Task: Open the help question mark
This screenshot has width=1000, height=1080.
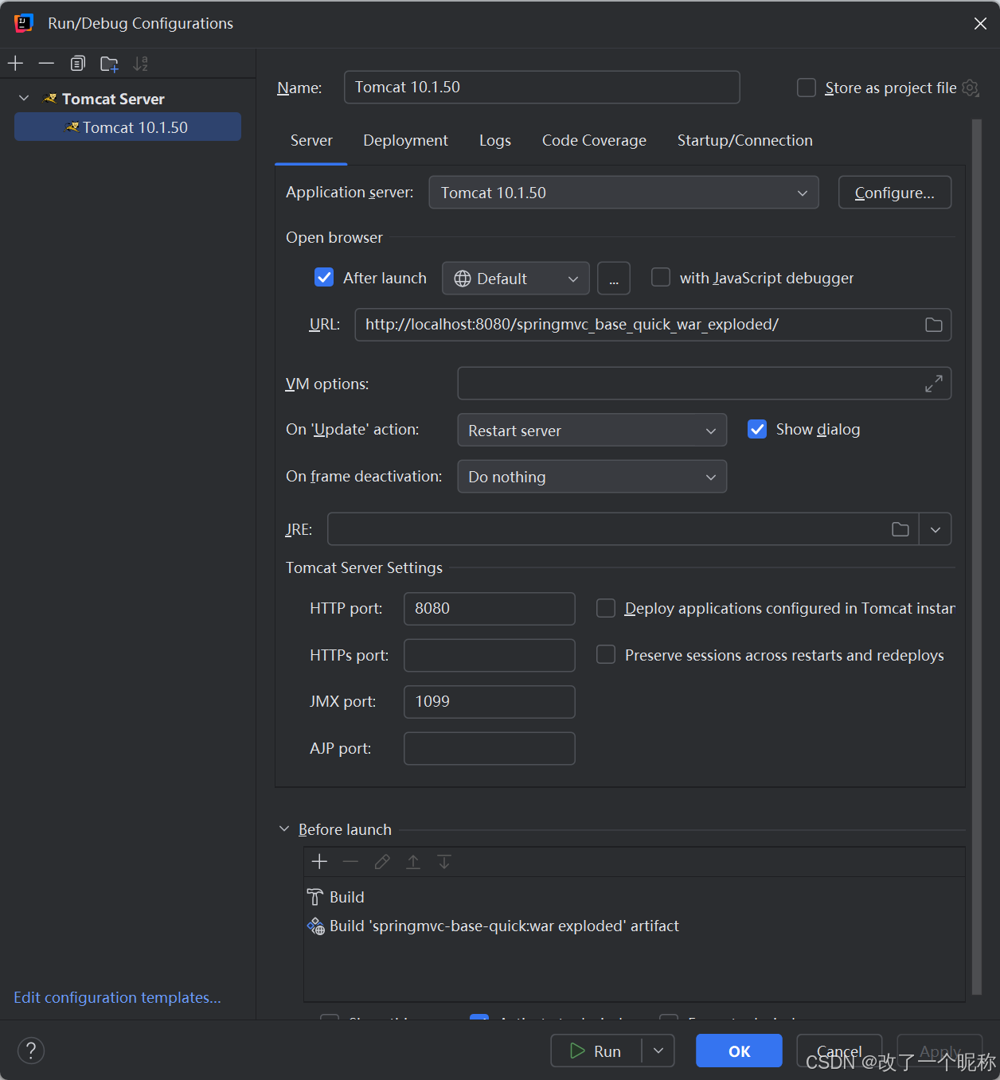Action: click(x=31, y=1051)
